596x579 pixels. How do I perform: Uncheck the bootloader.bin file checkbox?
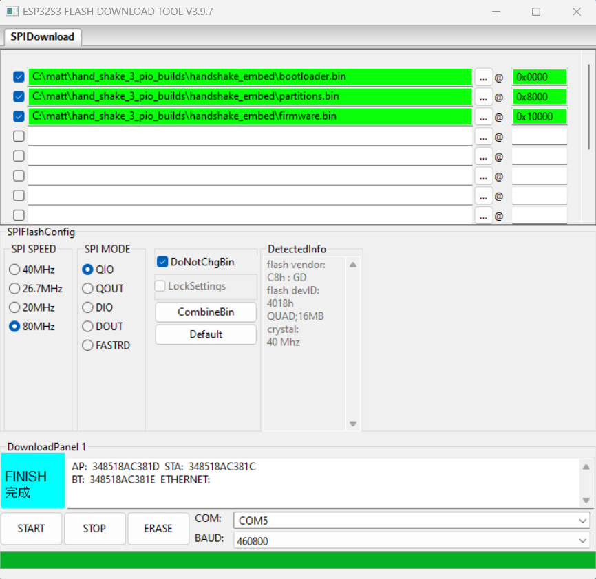[19, 77]
